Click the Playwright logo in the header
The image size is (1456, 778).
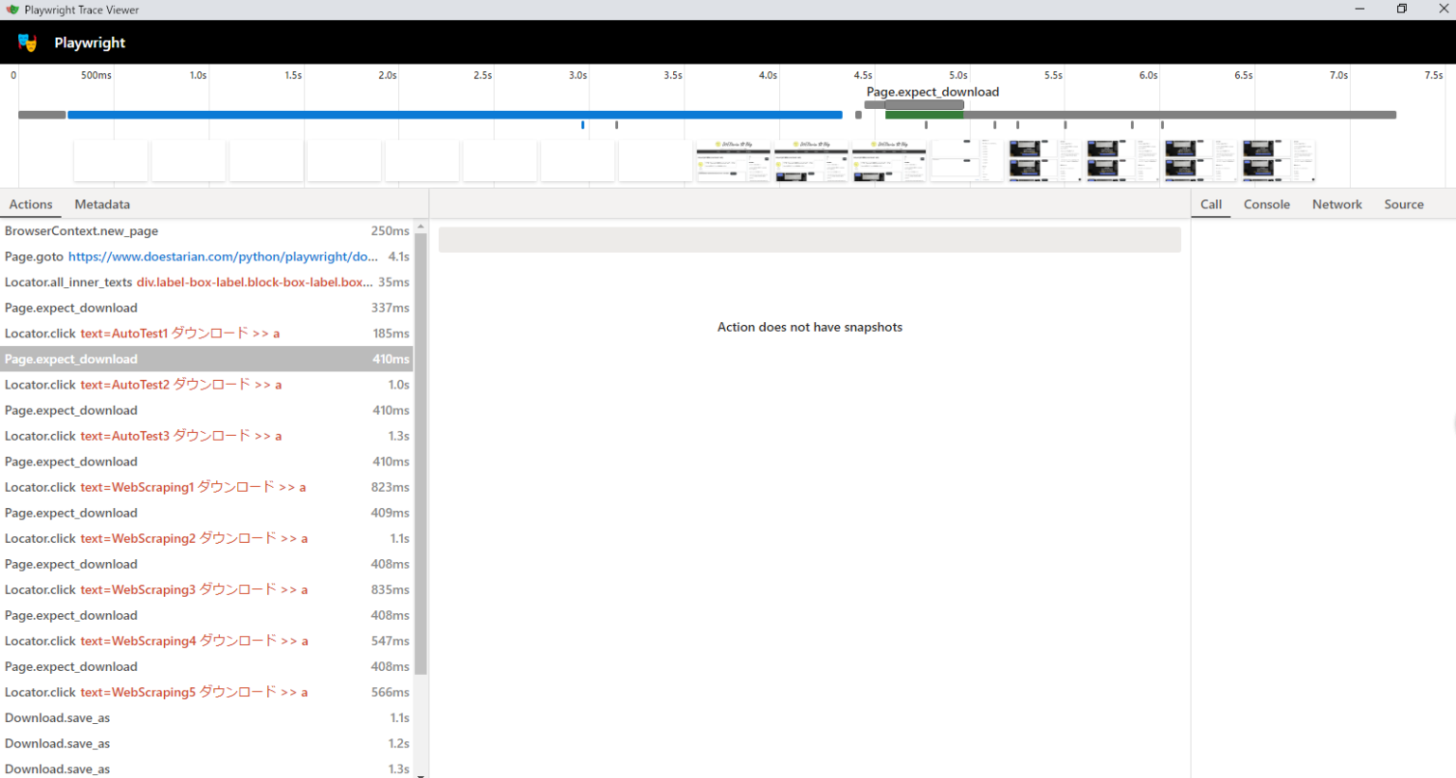(29, 43)
